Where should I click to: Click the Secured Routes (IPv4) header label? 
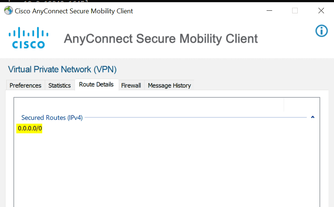pyautogui.click(x=52, y=117)
